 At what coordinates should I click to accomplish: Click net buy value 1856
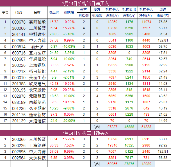pos(146,77)
